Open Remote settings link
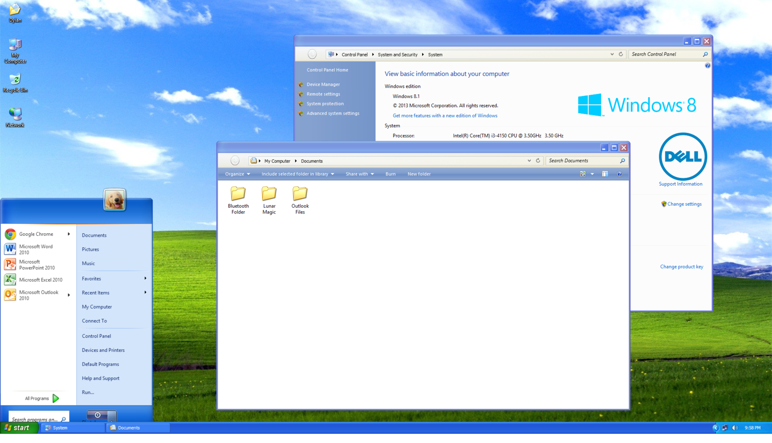772x443 pixels. tap(323, 94)
